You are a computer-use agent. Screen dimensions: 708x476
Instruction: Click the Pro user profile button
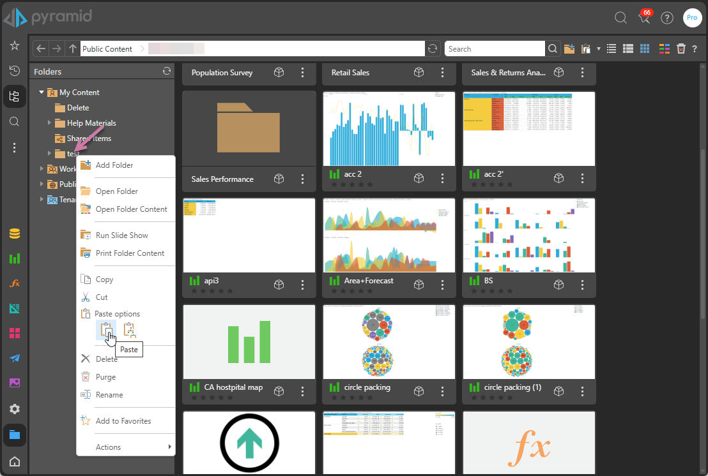click(x=691, y=18)
